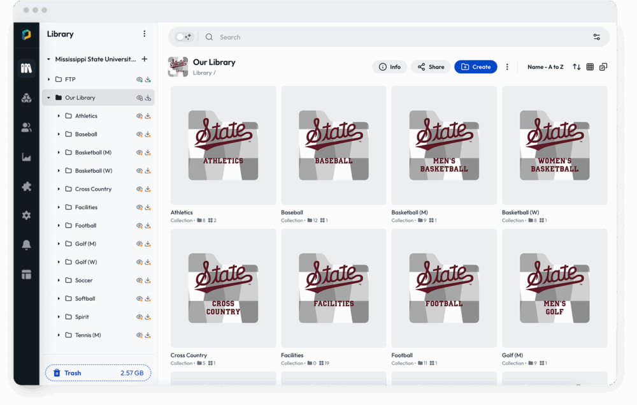Open the collections cubes icon in sidebar
This screenshot has width=637, height=405.
pos(26,98)
